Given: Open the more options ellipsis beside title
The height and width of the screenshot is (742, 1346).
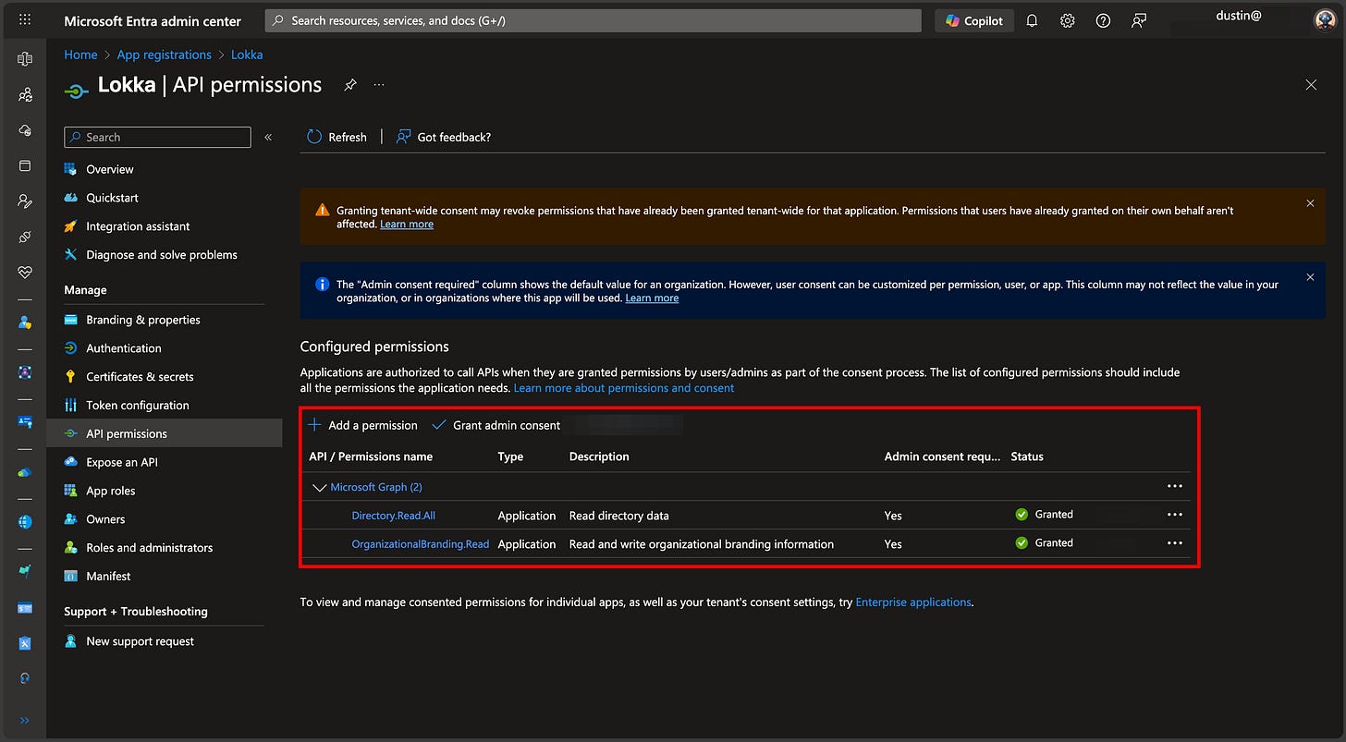Looking at the screenshot, I should click(x=379, y=85).
